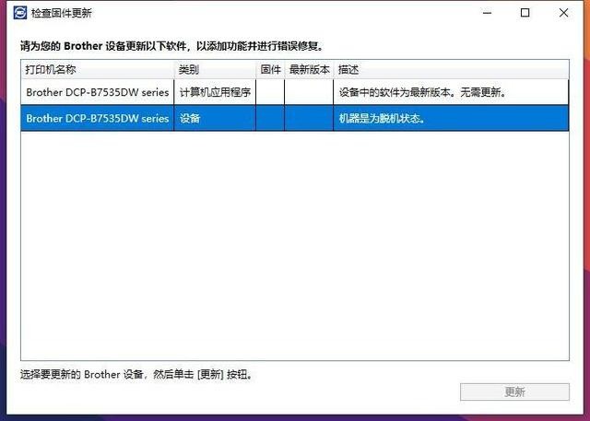The width and height of the screenshot is (590, 421).
Task: Minimize the 检查固件更新 window
Action: click(488, 13)
